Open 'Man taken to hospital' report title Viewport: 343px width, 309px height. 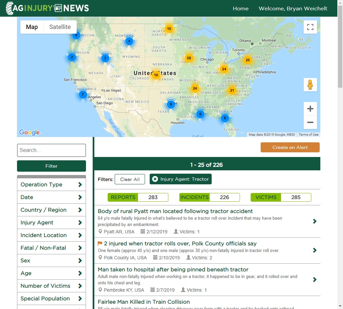pyautogui.click(x=173, y=269)
